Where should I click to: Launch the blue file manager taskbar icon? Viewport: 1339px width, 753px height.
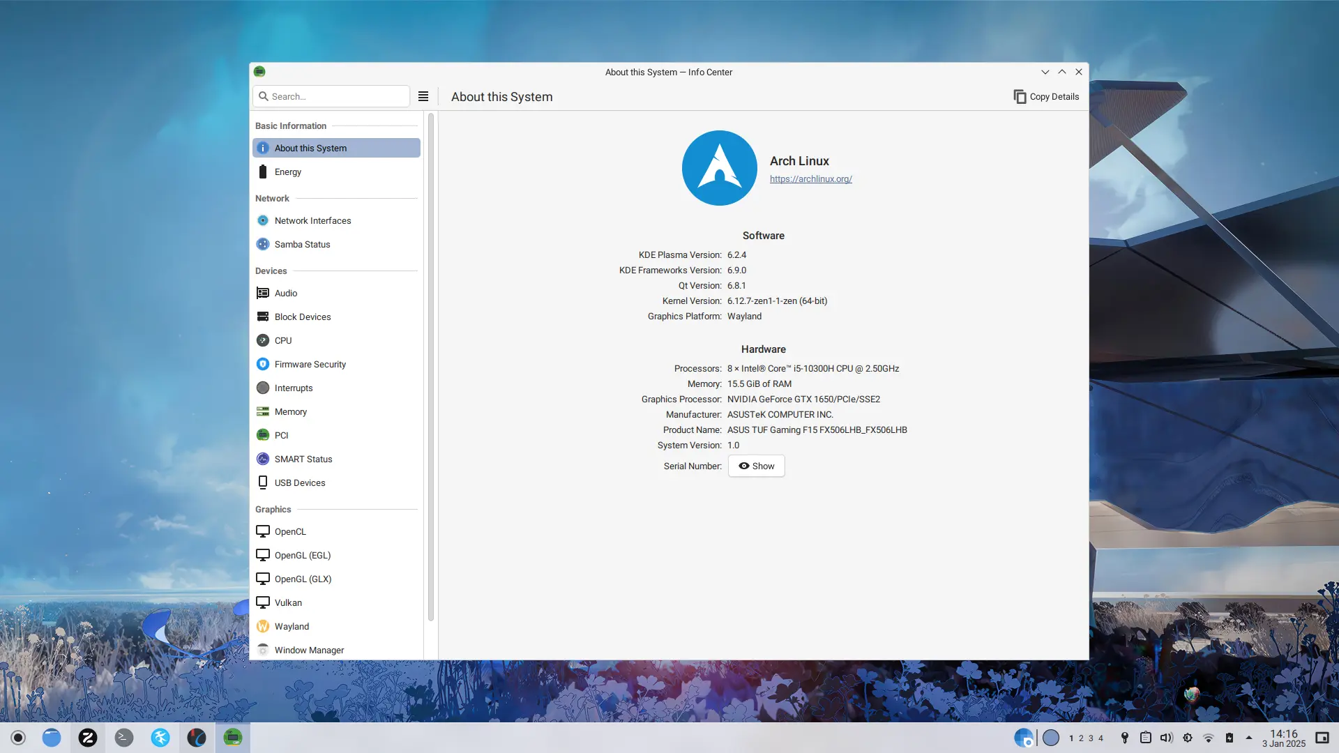click(x=52, y=738)
